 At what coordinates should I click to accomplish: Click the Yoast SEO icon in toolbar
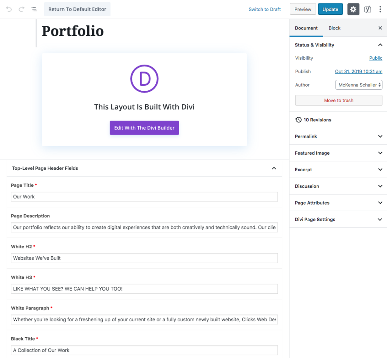point(367,9)
